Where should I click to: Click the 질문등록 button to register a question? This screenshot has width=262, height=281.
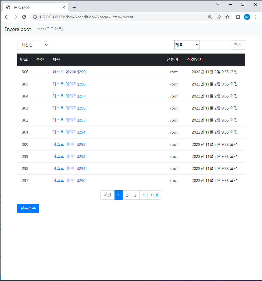click(x=28, y=208)
